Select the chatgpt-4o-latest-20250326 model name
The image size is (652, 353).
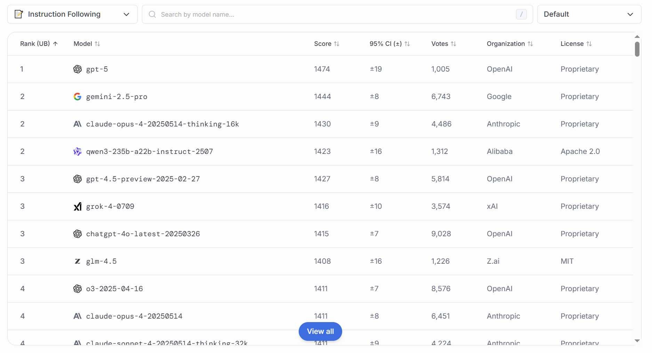143,234
